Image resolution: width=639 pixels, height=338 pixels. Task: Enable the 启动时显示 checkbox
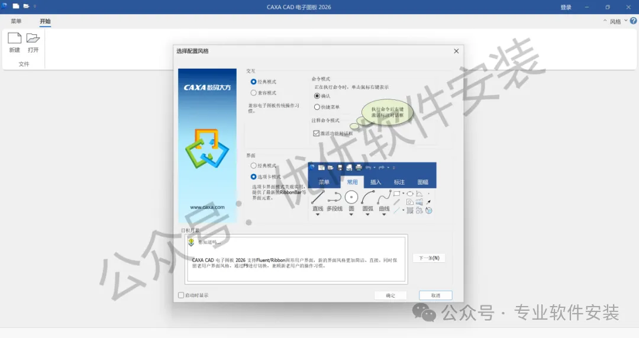[x=181, y=295]
